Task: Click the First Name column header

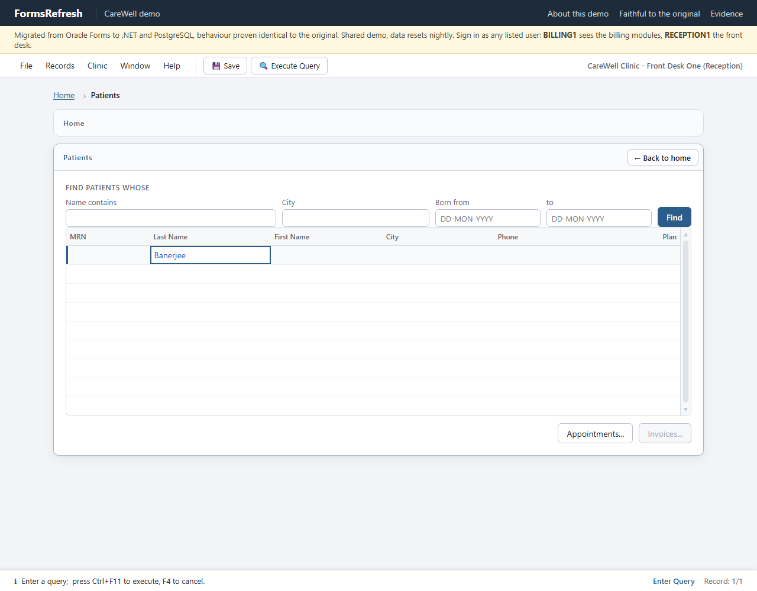Action: [292, 237]
